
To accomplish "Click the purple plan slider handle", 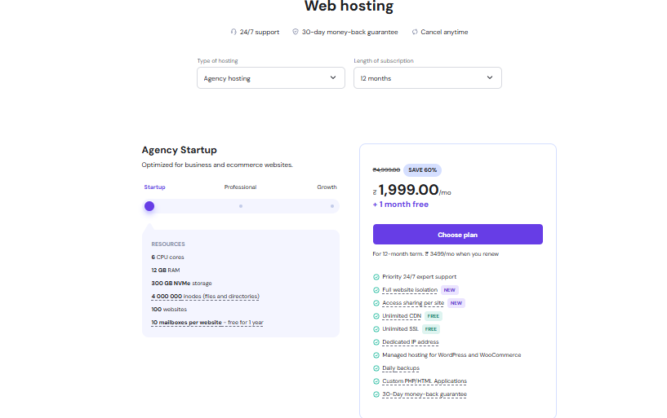I will click(x=149, y=206).
